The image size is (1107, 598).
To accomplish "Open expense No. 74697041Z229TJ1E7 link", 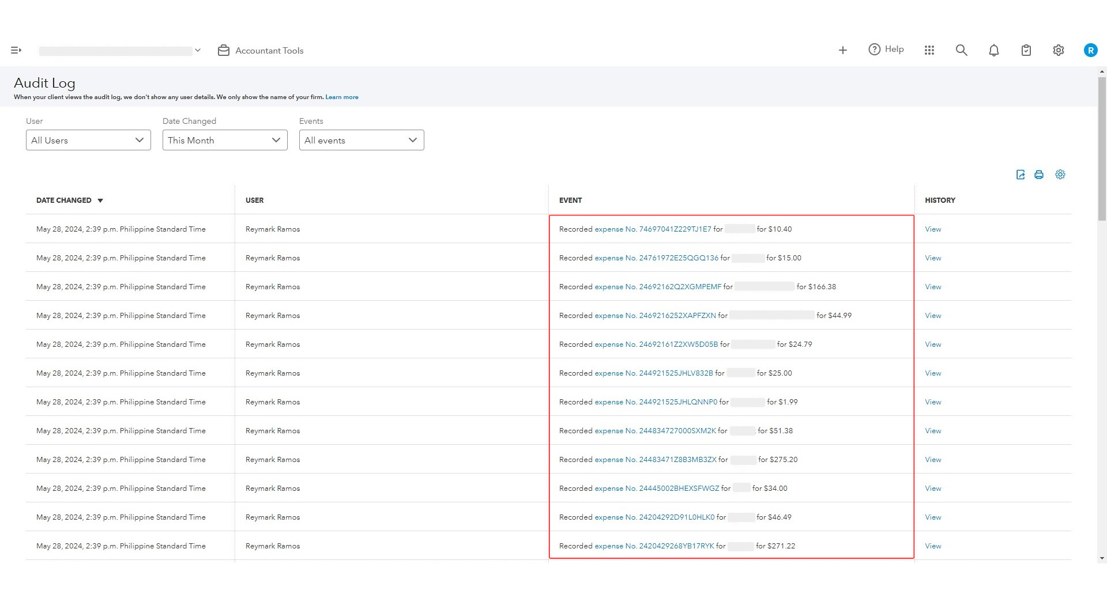I will click(653, 229).
